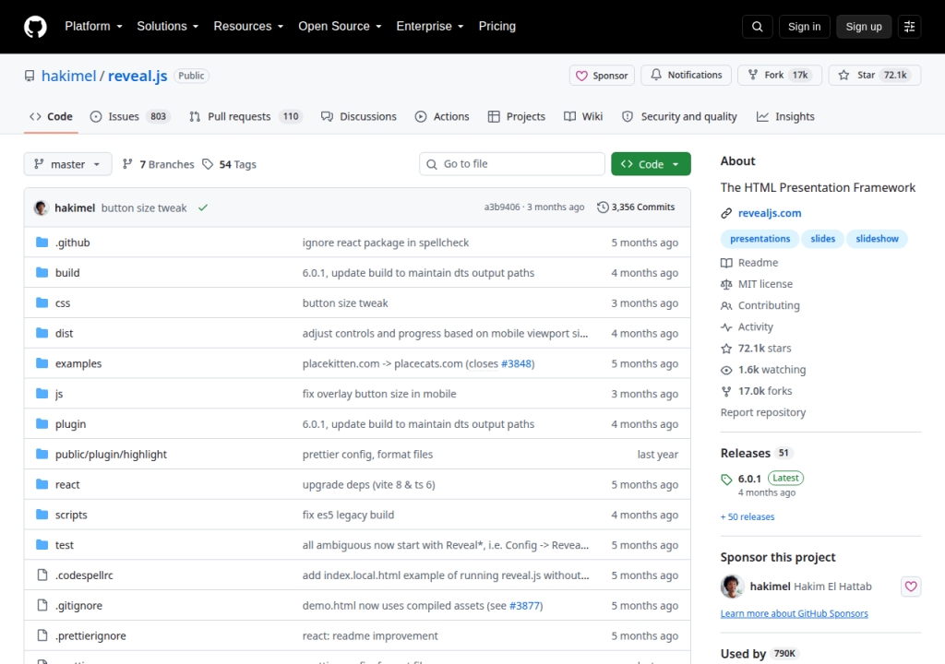945x664 pixels.
Task: Sponsor hakimel using the heart icon button
Action: [x=911, y=587]
